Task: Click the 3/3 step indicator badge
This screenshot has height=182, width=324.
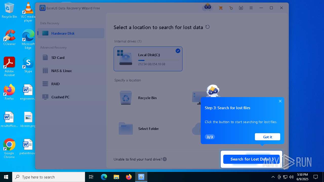Action: (x=210, y=137)
